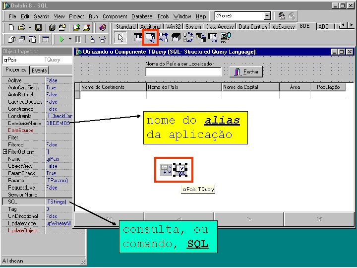Click the RequestLive property value
This screenshot has height=268, width=357.
pos(59,187)
